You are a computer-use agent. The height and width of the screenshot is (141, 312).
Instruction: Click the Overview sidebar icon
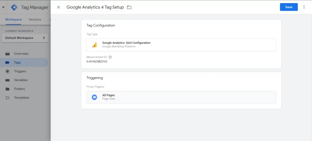point(8,54)
